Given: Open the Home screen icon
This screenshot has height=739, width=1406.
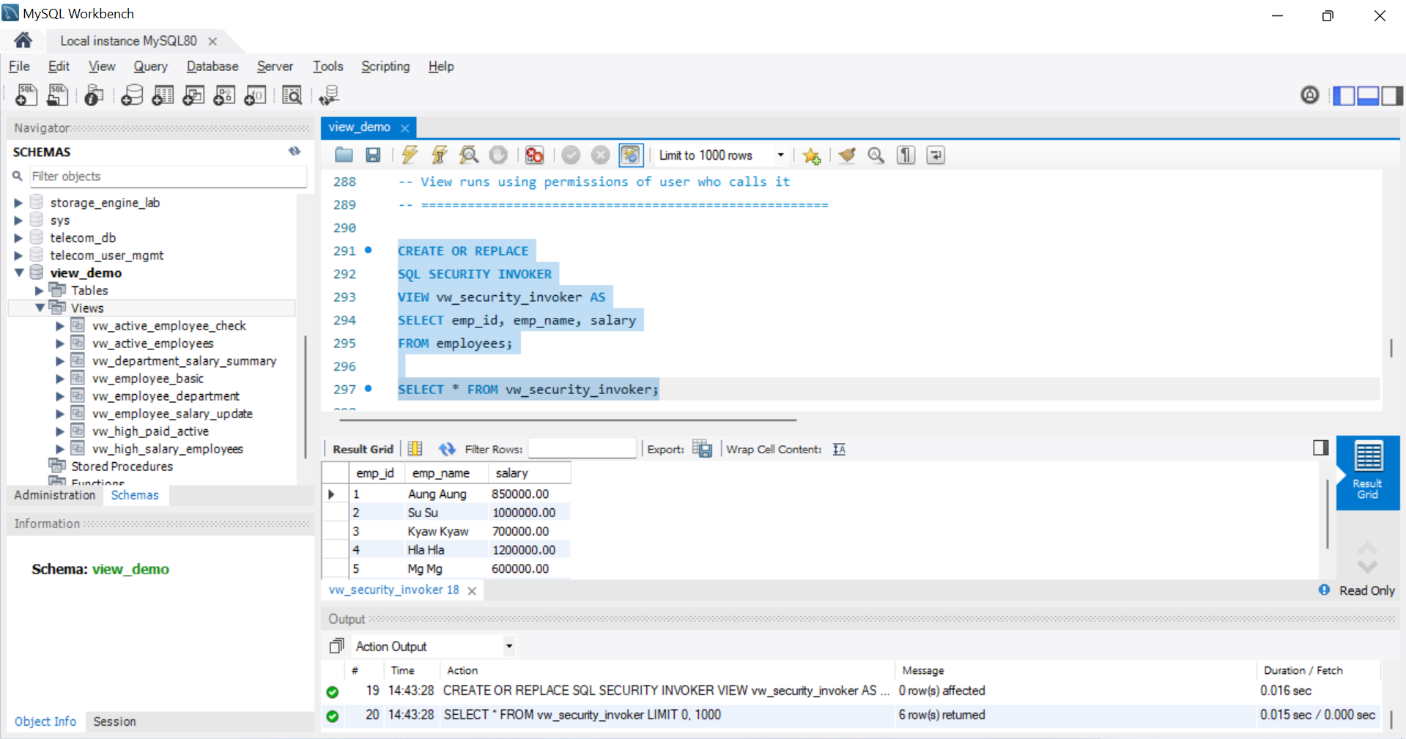Looking at the screenshot, I should pyautogui.click(x=23, y=40).
